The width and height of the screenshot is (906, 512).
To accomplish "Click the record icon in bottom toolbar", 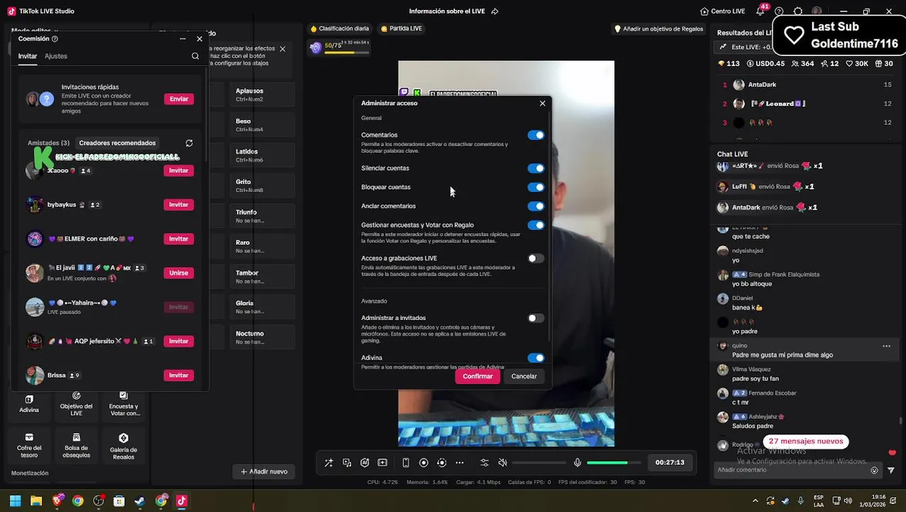I will (x=424, y=462).
